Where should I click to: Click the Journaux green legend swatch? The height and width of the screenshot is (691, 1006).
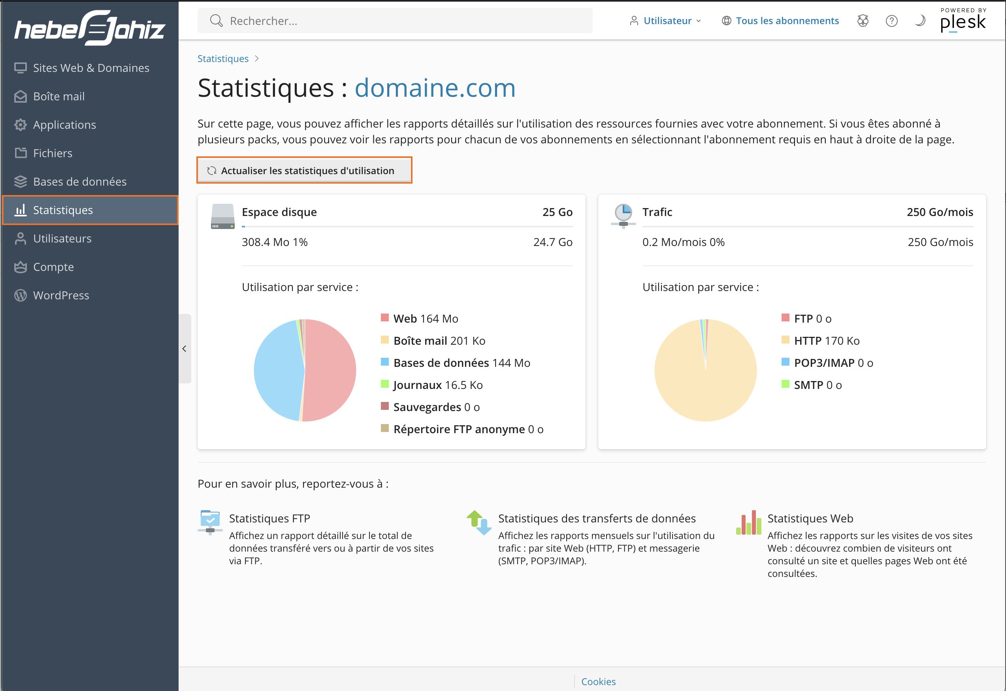pyautogui.click(x=385, y=383)
